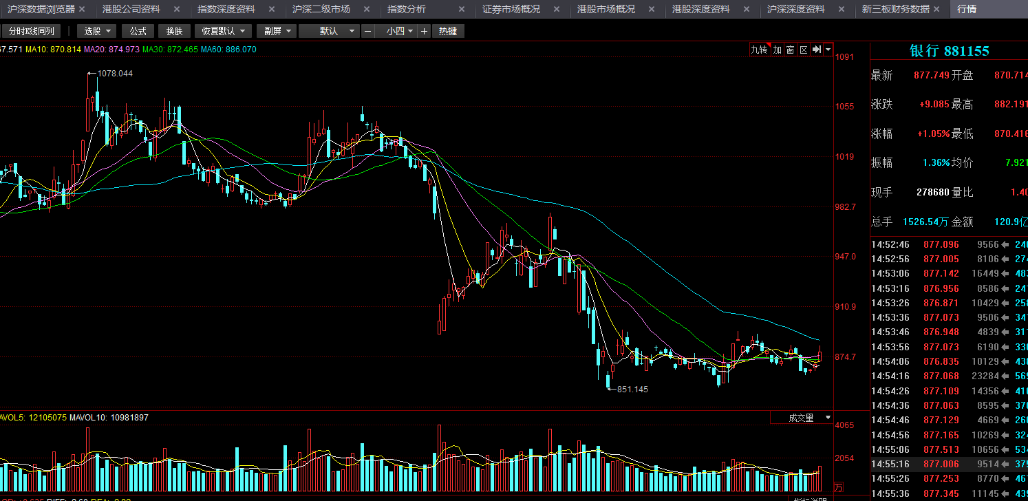
Task: Toggle 分时K线同列 view
Action: pos(31,31)
